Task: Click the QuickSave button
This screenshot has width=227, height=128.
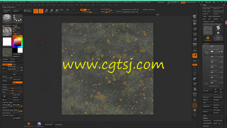Action: [x=161, y=2]
